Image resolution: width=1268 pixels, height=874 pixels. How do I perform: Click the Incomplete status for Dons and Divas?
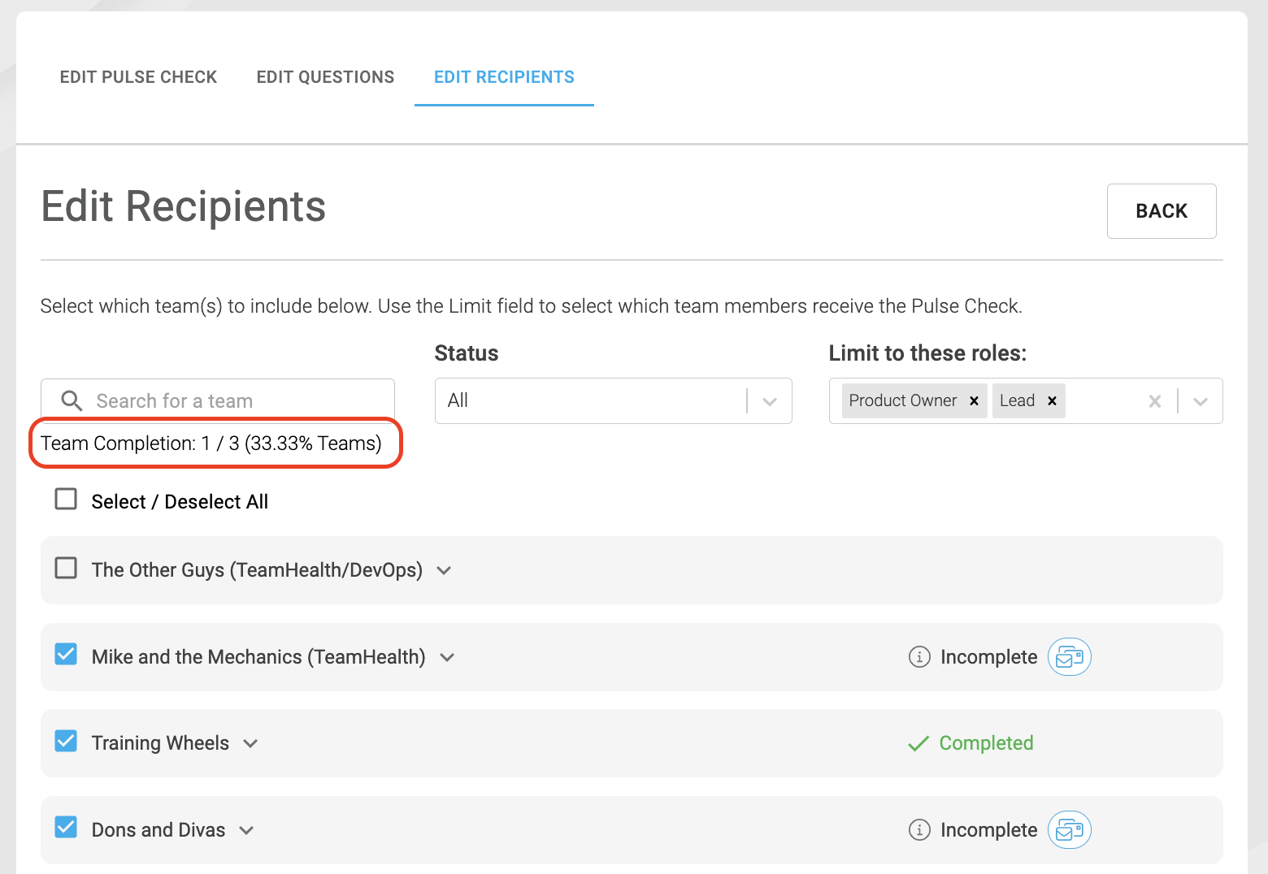[989, 830]
